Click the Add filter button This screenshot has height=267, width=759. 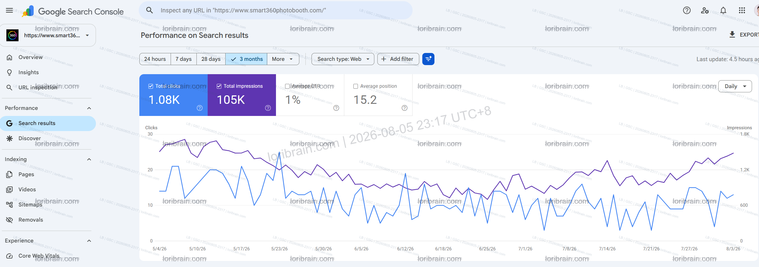398,59
